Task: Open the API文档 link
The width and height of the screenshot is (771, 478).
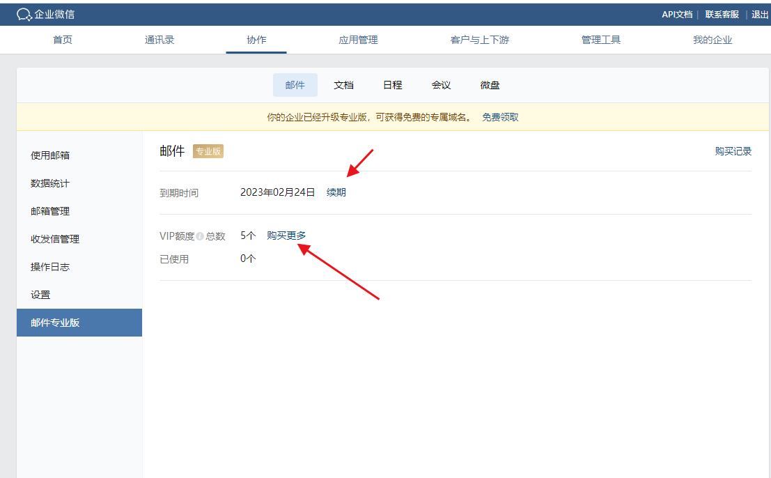Action: point(676,15)
